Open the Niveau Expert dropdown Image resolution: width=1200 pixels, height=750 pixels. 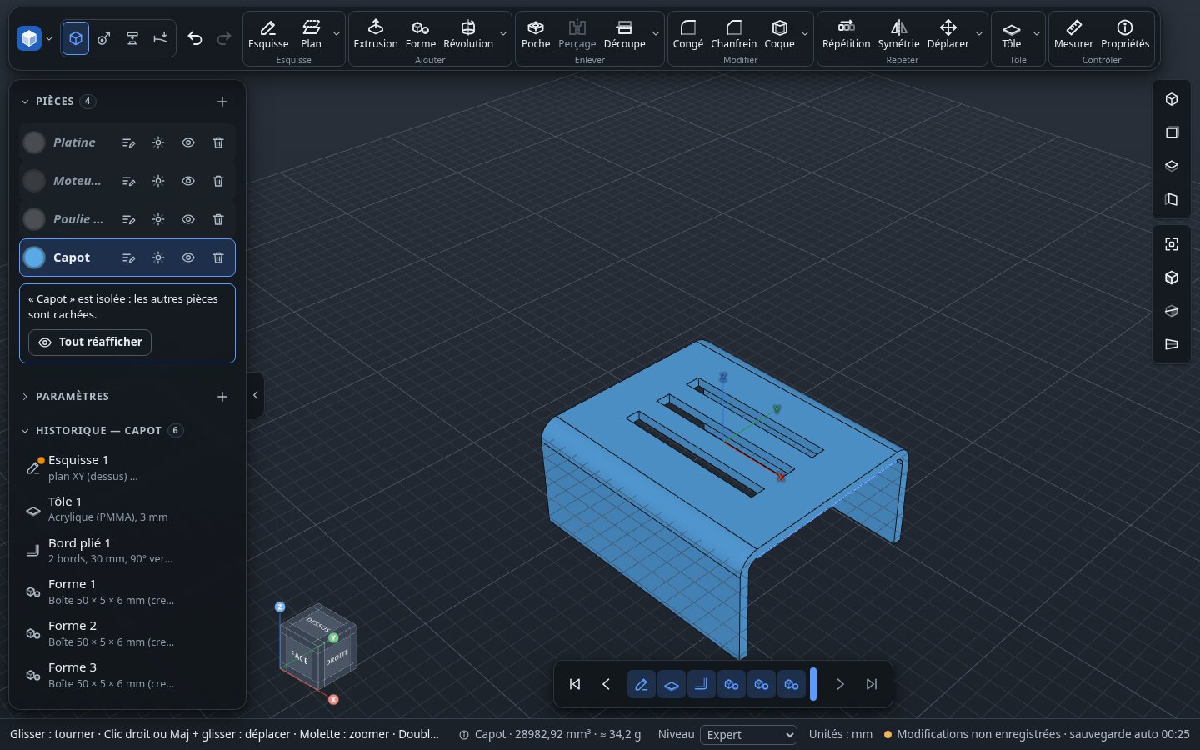click(748, 734)
